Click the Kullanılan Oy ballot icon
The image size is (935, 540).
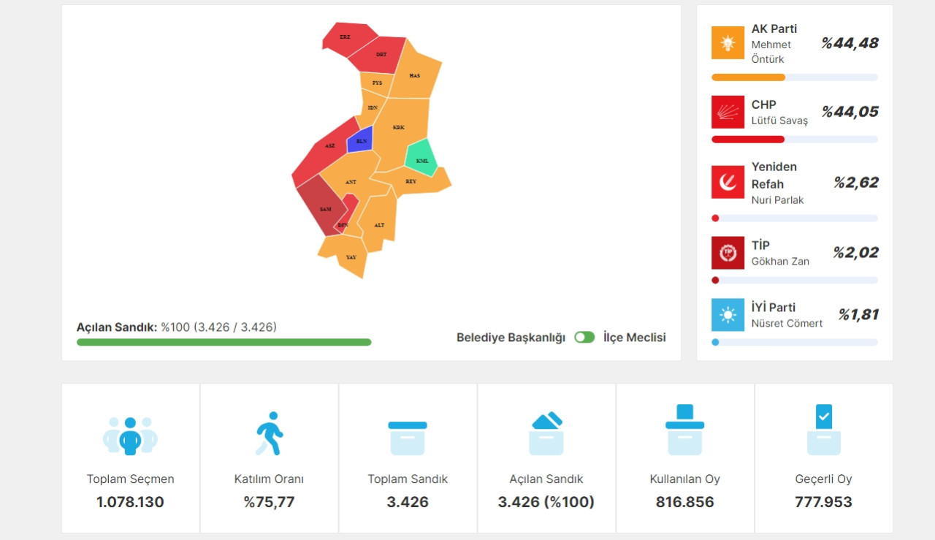(x=685, y=430)
